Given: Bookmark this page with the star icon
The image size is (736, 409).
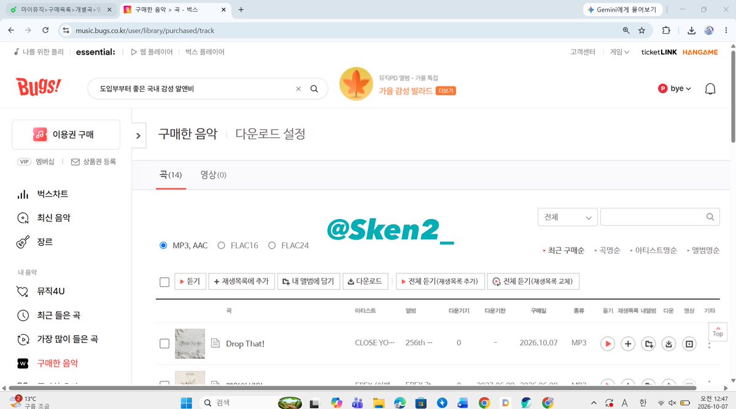Looking at the screenshot, I should (x=641, y=31).
